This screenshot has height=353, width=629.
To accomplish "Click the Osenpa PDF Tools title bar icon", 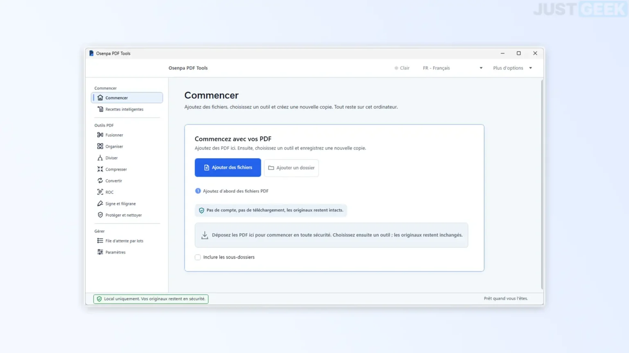I will click(91, 53).
